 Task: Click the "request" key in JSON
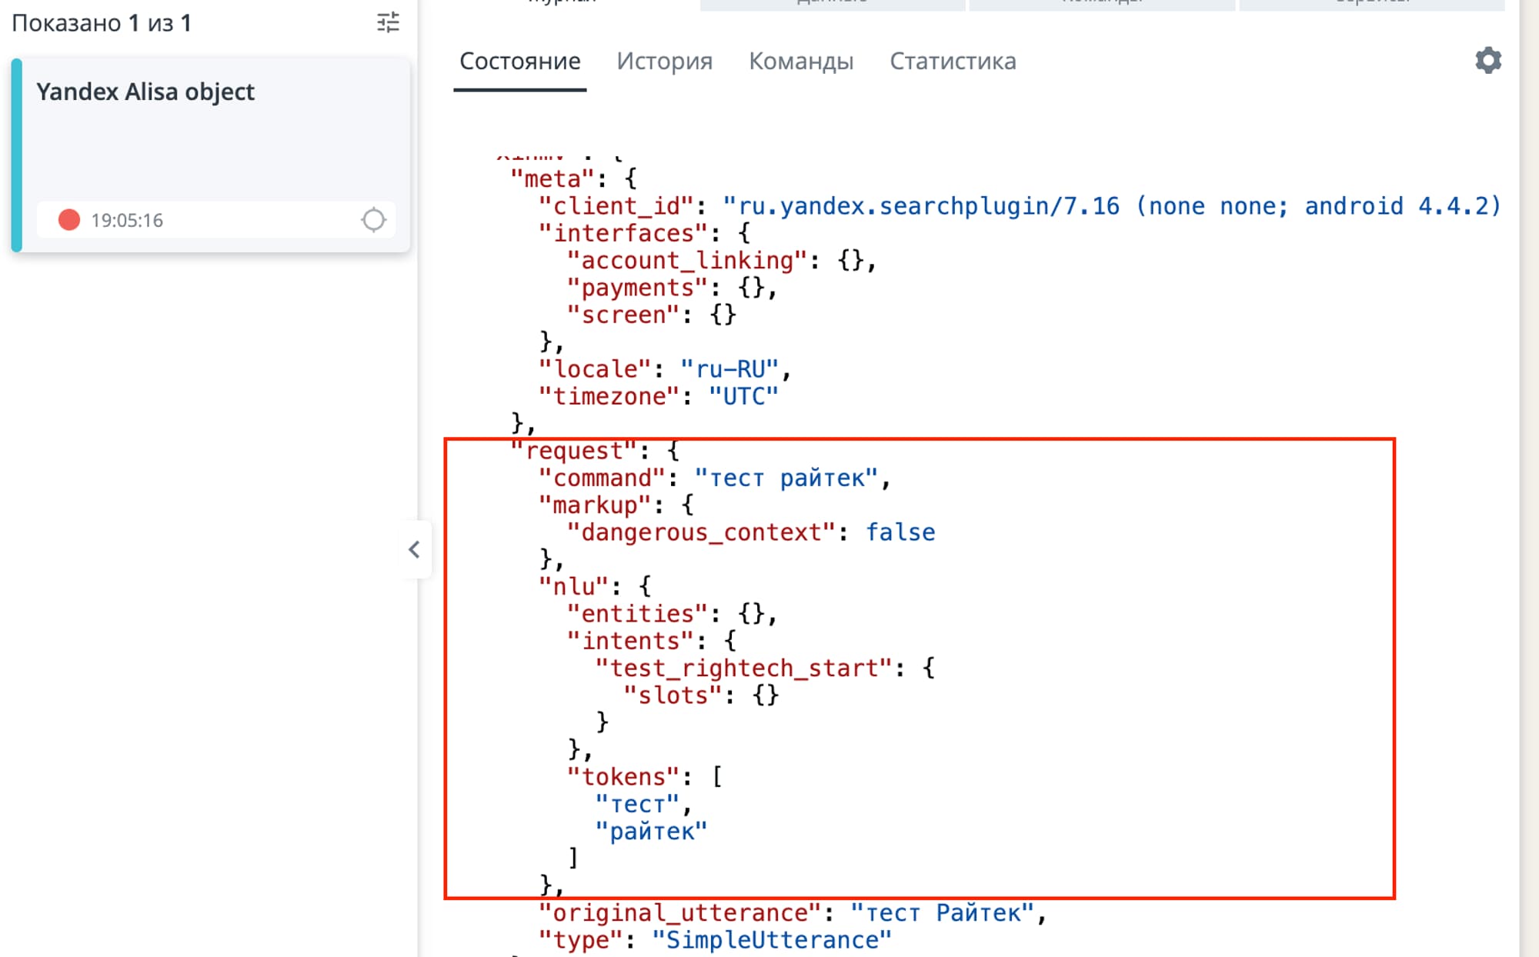coord(574,451)
